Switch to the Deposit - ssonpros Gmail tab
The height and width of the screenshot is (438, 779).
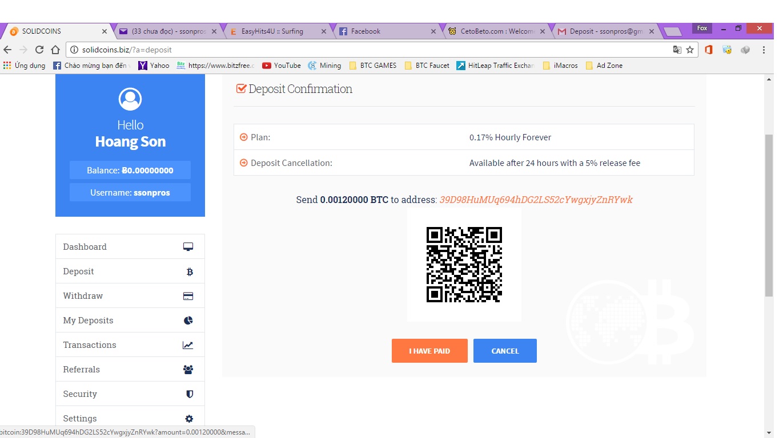click(x=607, y=31)
